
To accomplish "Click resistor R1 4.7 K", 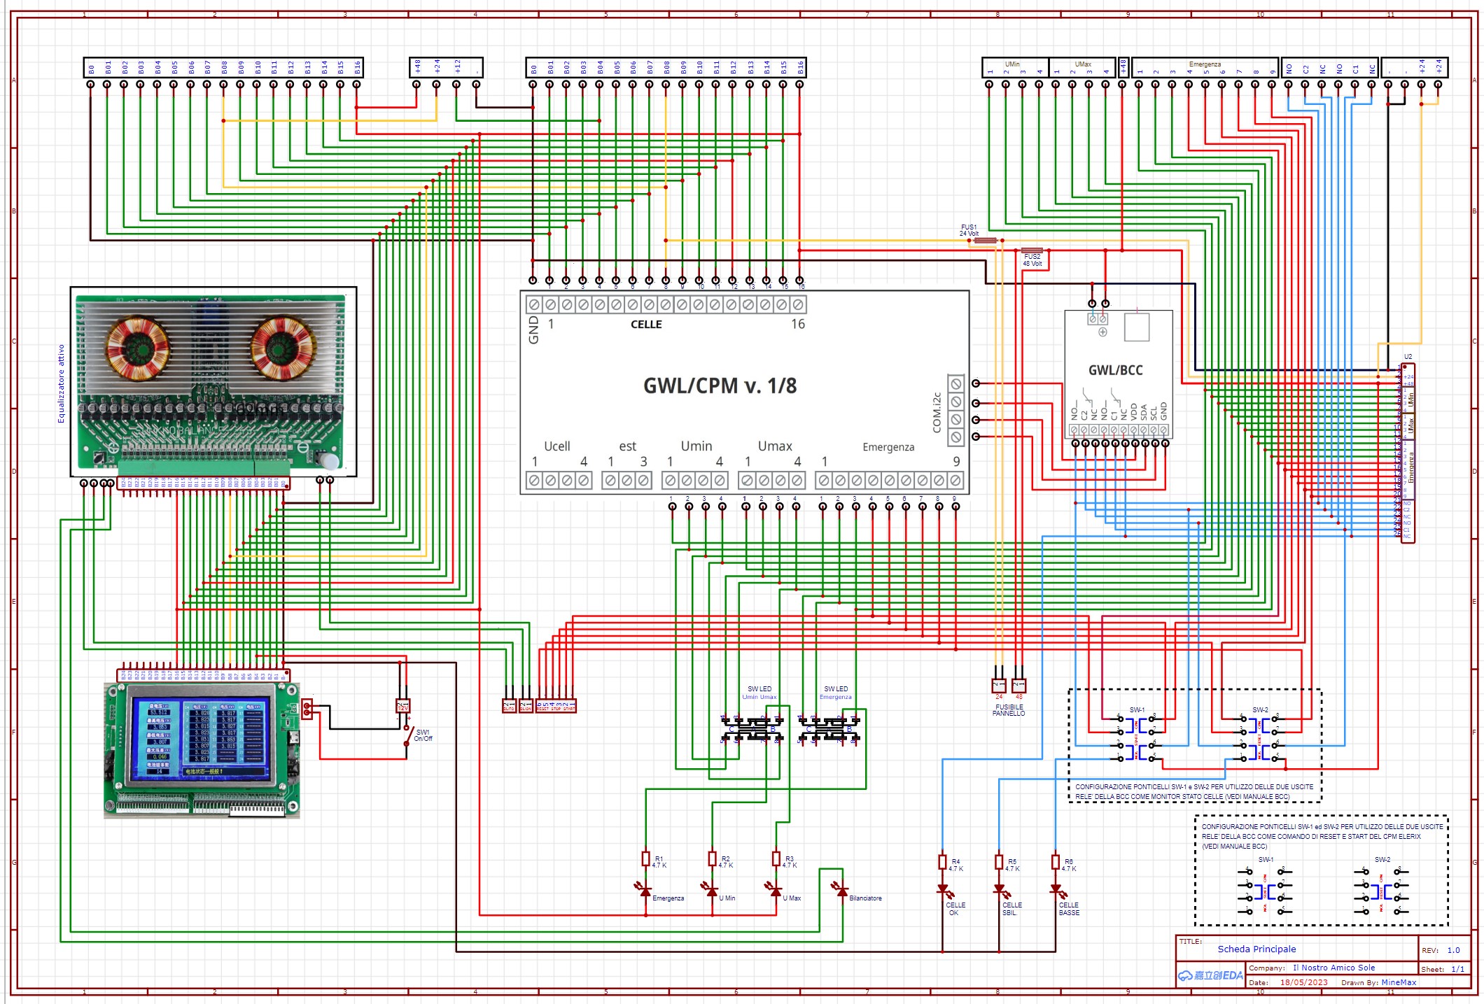I will tap(645, 858).
